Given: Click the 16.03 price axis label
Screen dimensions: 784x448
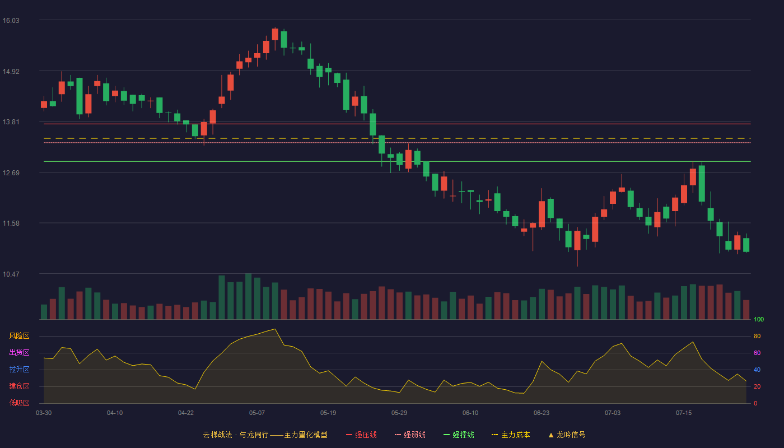Looking at the screenshot, I should (11, 21).
